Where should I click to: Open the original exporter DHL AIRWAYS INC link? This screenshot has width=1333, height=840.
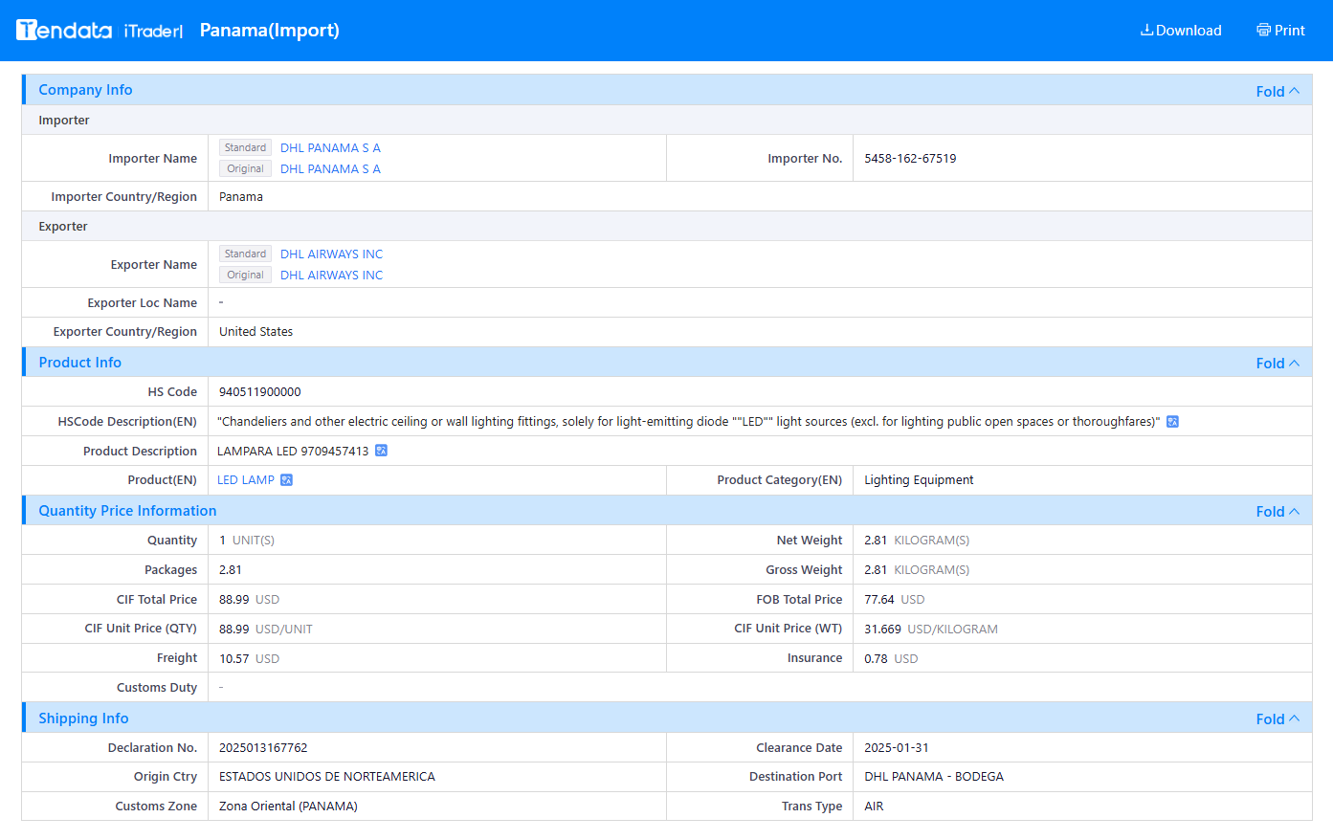point(331,276)
